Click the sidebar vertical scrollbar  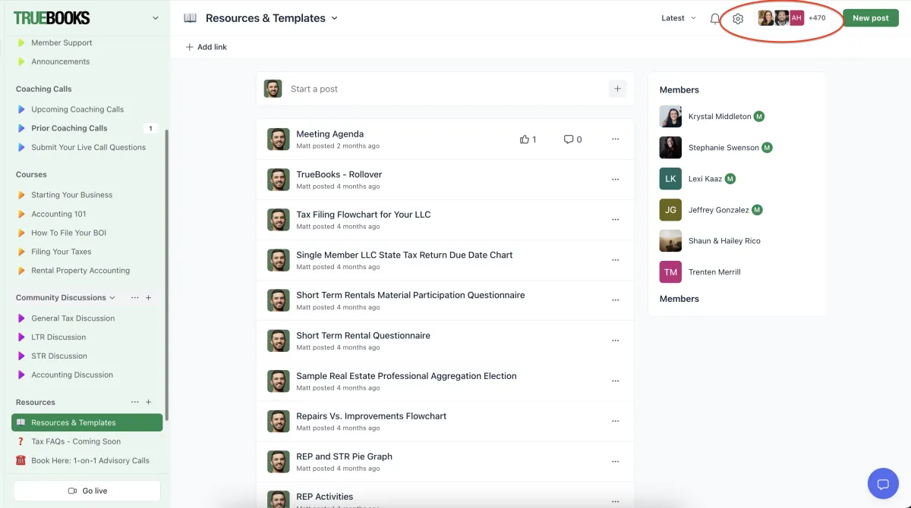click(167, 274)
